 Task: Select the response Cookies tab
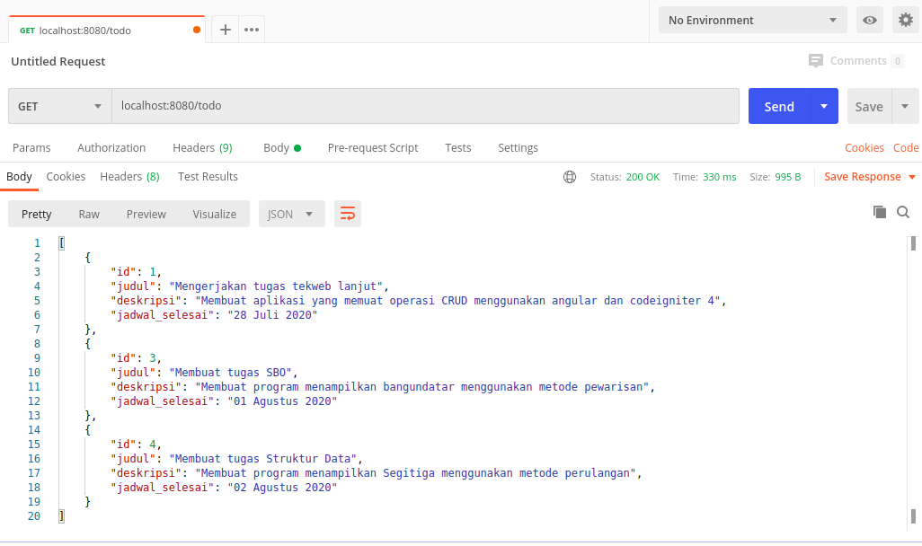coord(66,177)
